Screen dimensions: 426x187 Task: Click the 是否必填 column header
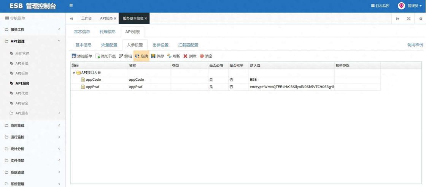coord(218,65)
